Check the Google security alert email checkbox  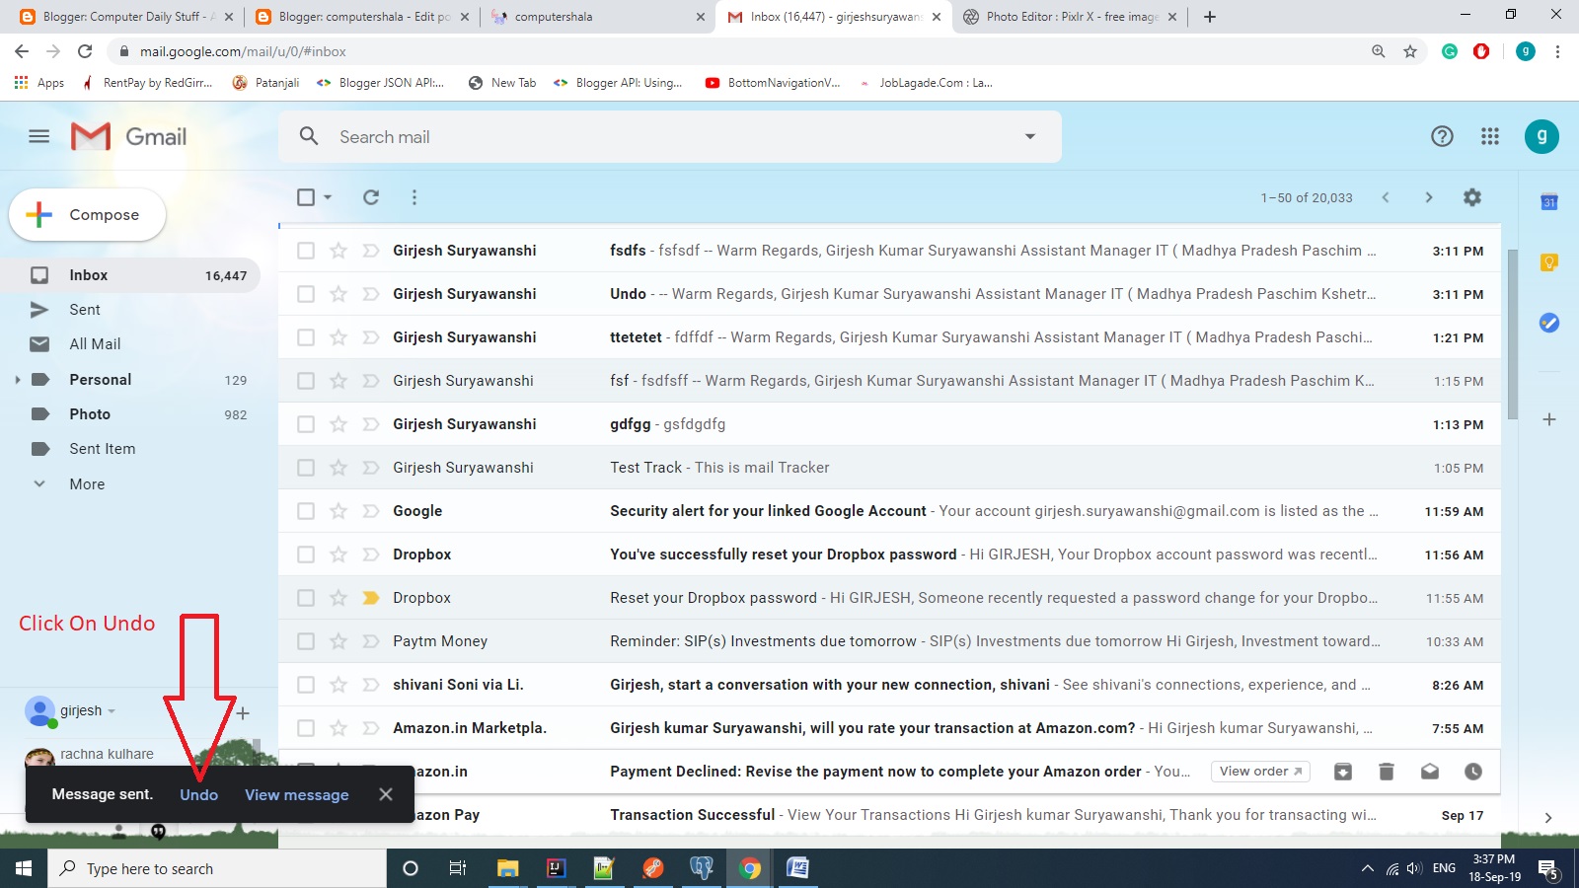[306, 511]
